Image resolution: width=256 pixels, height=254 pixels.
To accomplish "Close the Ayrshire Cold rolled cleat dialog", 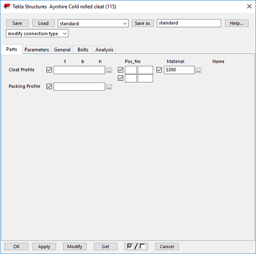I will tap(249, 6).
